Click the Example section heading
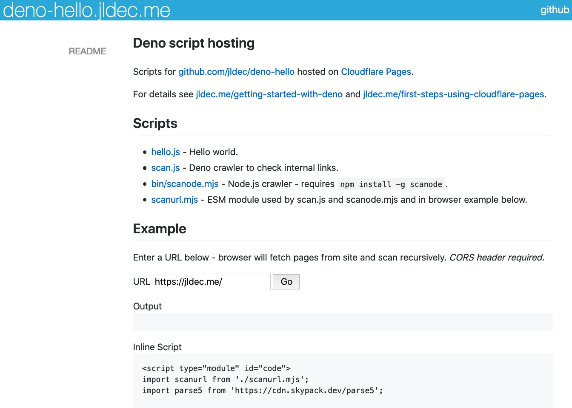 tap(160, 229)
